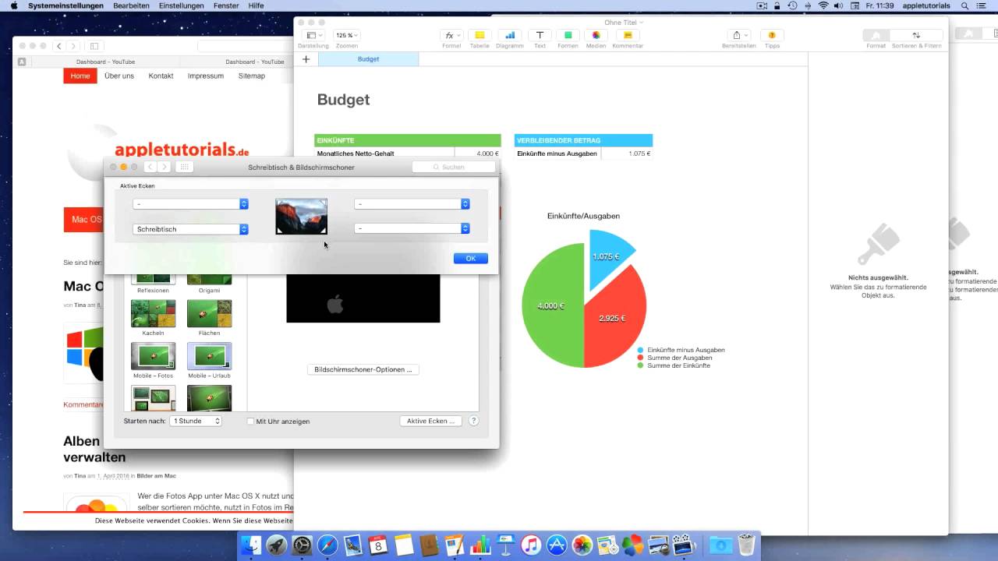The width and height of the screenshot is (998, 561).
Task: Open Launchpad from the Dock
Action: click(x=276, y=545)
